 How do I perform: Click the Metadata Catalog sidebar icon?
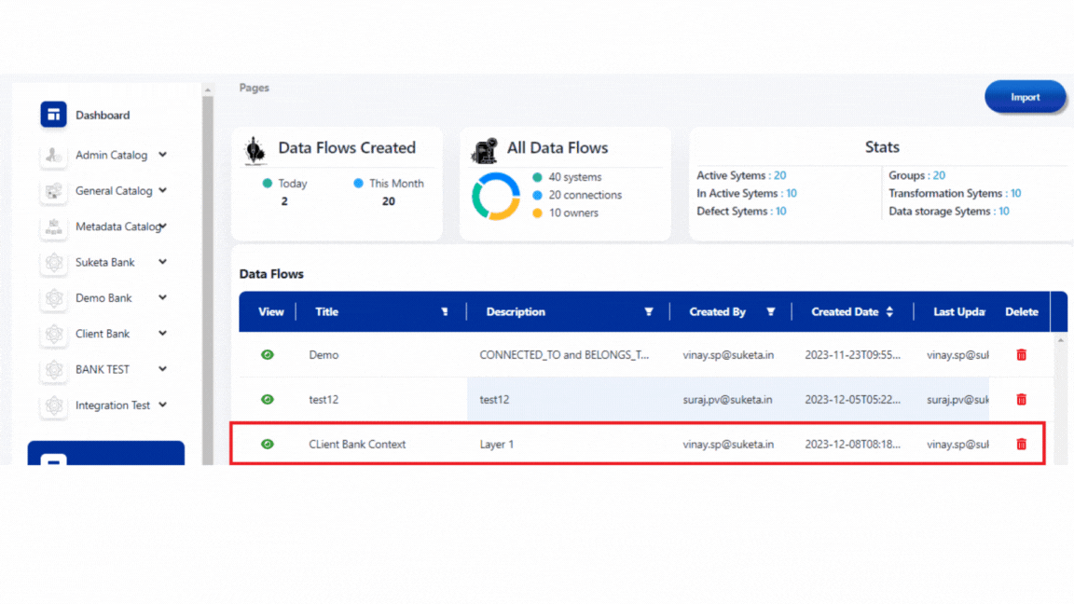[x=54, y=226]
